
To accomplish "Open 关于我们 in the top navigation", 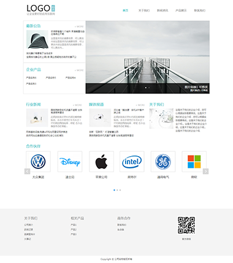I will (x=144, y=10).
